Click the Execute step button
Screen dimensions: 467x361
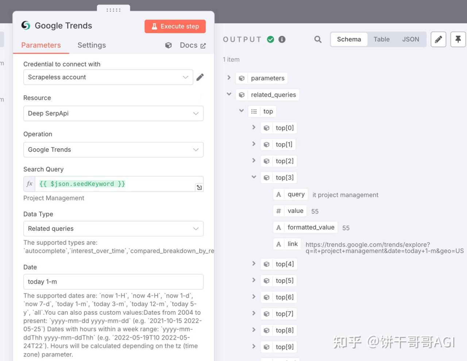tap(175, 26)
